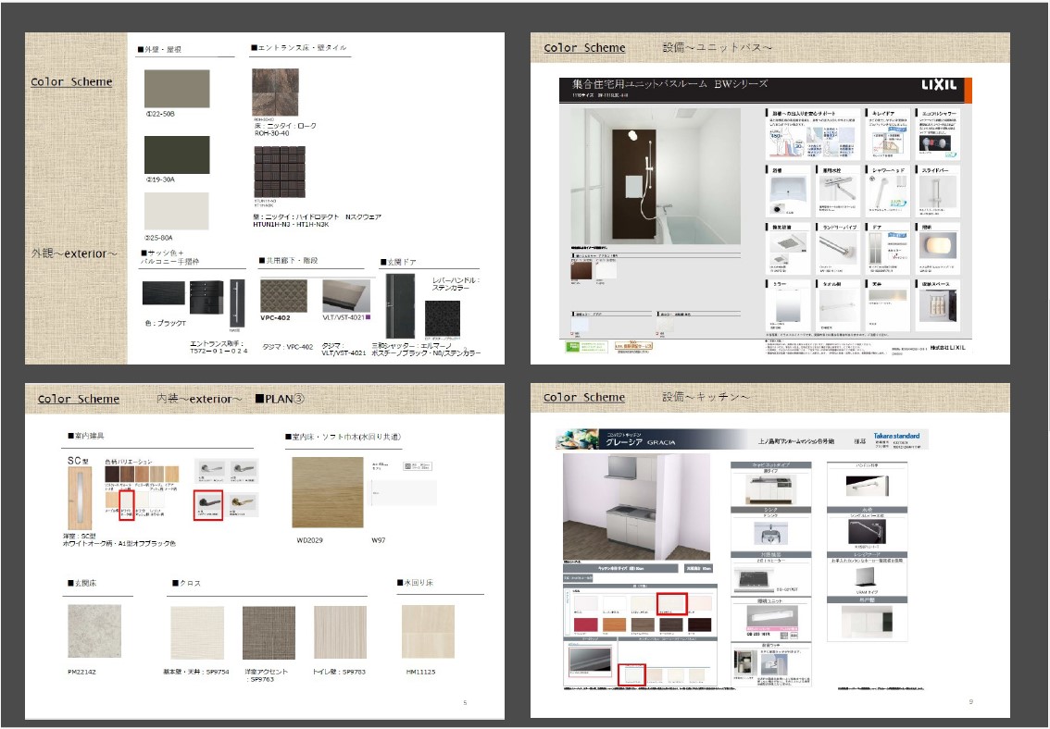Click the ①22-50B exterior wall color swatch
The width and height of the screenshot is (1050, 729).
click(176, 89)
